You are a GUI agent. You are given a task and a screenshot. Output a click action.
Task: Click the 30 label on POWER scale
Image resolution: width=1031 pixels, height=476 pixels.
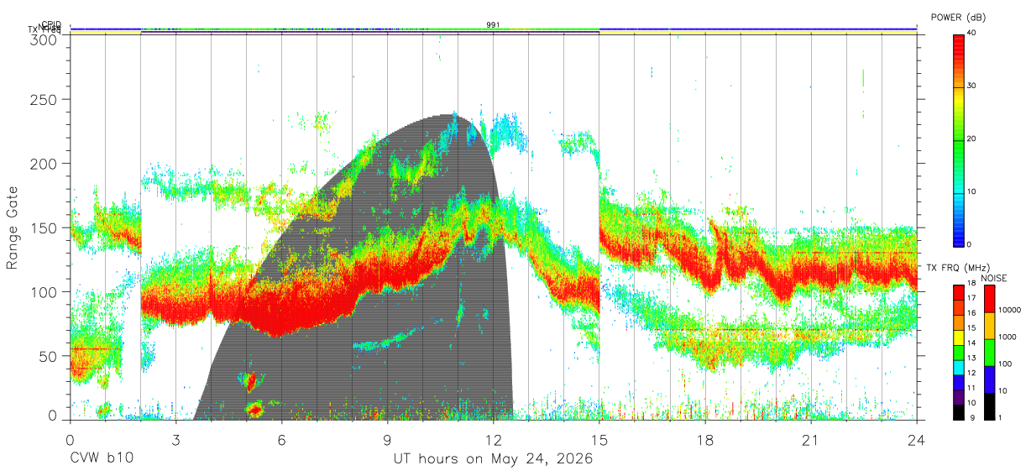click(972, 86)
